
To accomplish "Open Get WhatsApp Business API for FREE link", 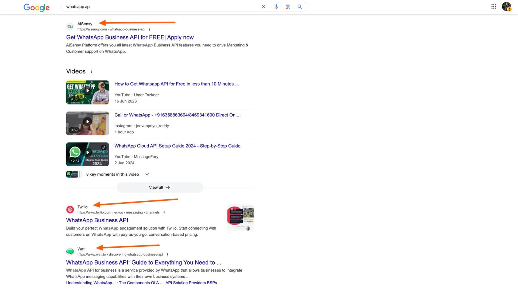I will (130, 37).
